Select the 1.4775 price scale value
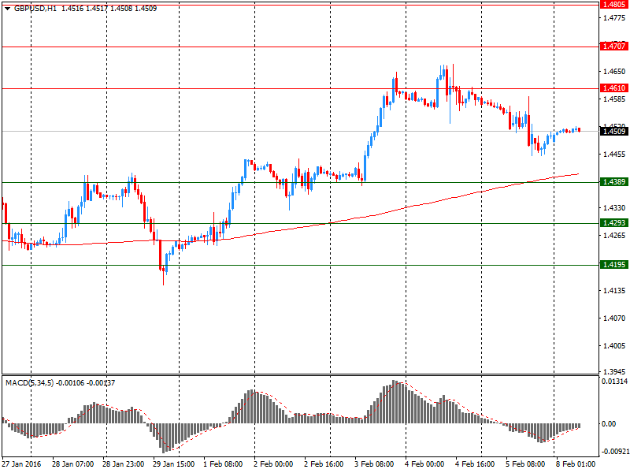Viewport: 630px width, 473px height. click(x=614, y=17)
